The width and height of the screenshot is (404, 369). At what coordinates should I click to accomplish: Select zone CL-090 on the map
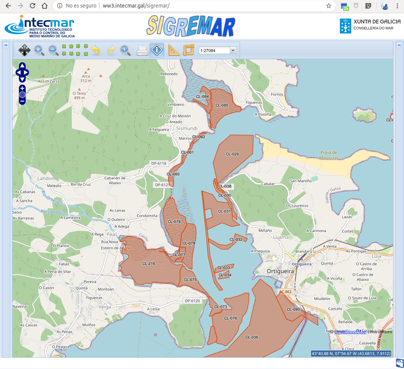293,309
